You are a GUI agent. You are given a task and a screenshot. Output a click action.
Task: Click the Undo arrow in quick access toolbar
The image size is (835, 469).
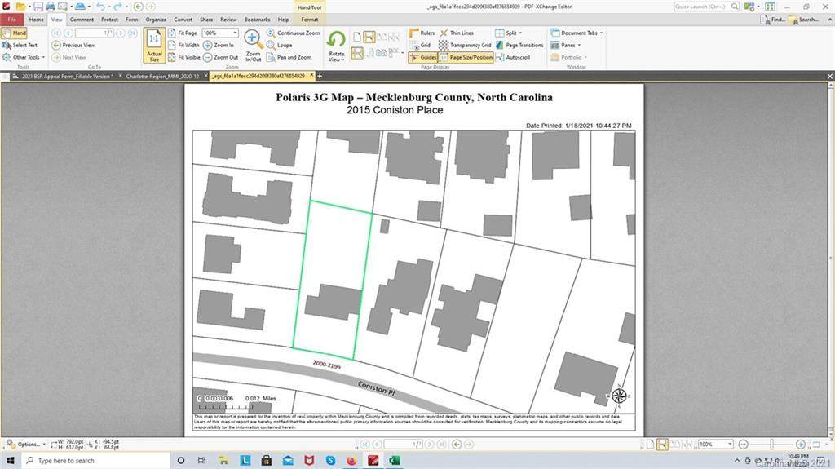point(100,7)
